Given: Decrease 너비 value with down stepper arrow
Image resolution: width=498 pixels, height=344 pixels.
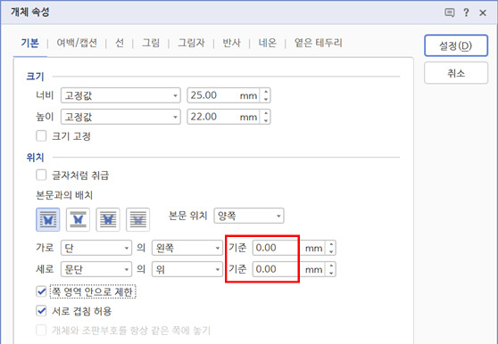Looking at the screenshot, I should [x=266, y=99].
